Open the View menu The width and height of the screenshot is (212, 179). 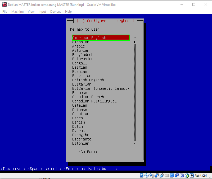click(31, 12)
